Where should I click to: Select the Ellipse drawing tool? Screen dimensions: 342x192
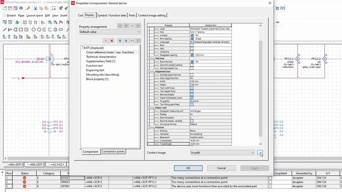(x=60, y=29)
